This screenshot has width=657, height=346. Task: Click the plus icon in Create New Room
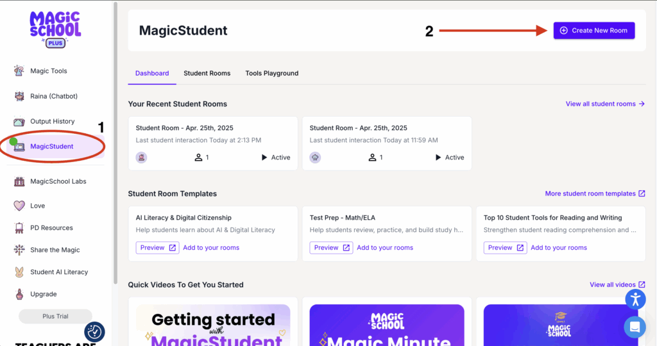[563, 31]
